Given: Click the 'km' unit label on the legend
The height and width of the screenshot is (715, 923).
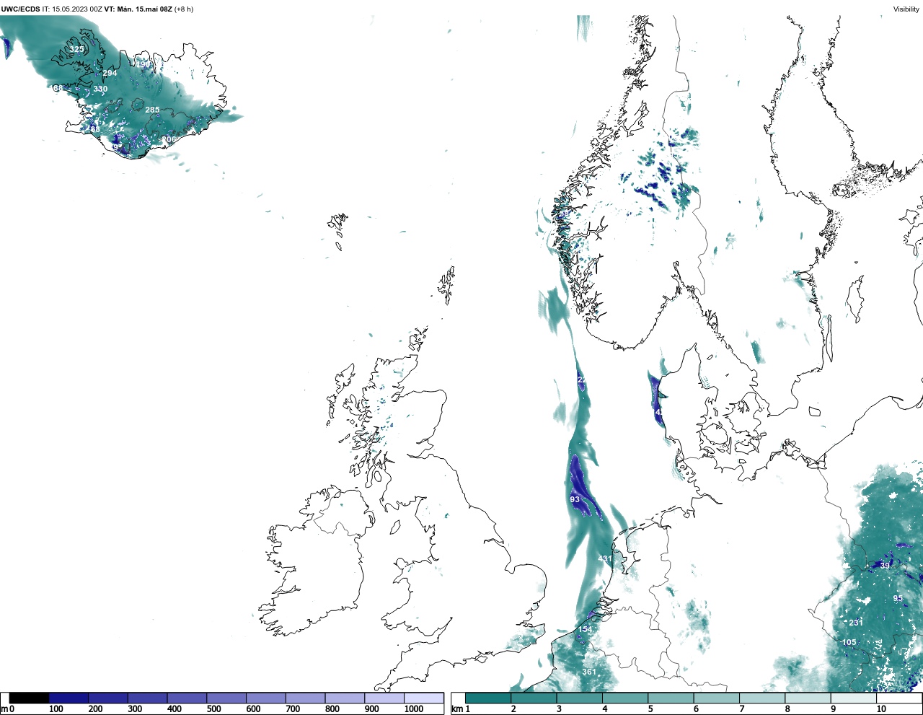Looking at the screenshot, I should (x=457, y=709).
